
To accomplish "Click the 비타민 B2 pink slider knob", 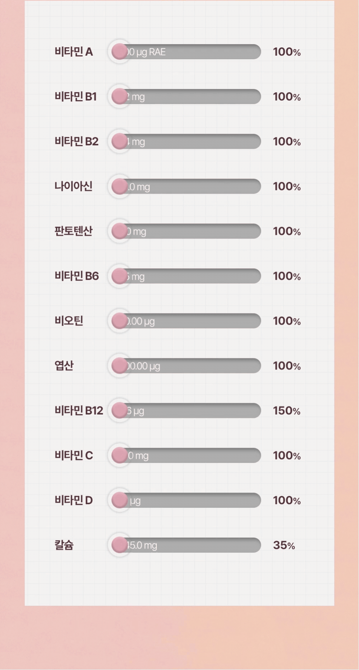I will click(119, 141).
